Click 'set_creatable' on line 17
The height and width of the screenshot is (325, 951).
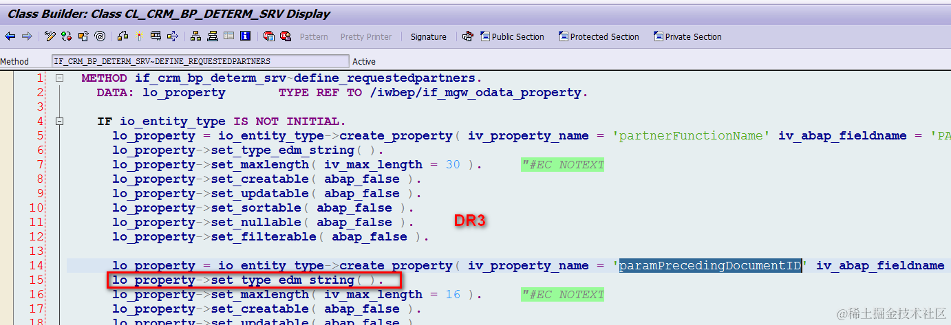[x=260, y=309]
